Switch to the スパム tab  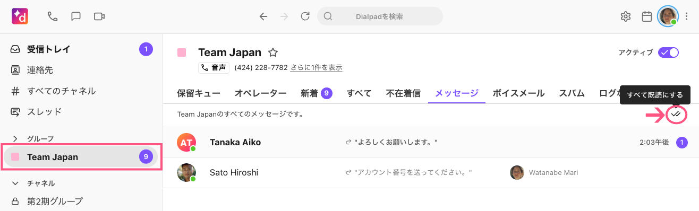(572, 94)
